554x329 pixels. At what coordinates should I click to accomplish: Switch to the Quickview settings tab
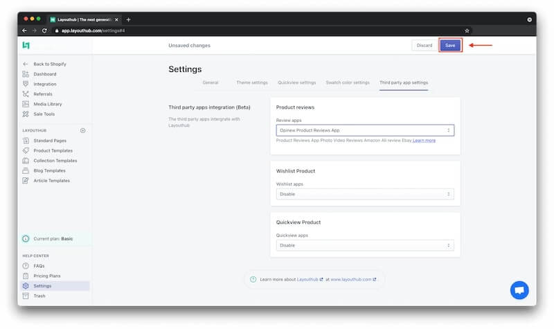point(297,82)
